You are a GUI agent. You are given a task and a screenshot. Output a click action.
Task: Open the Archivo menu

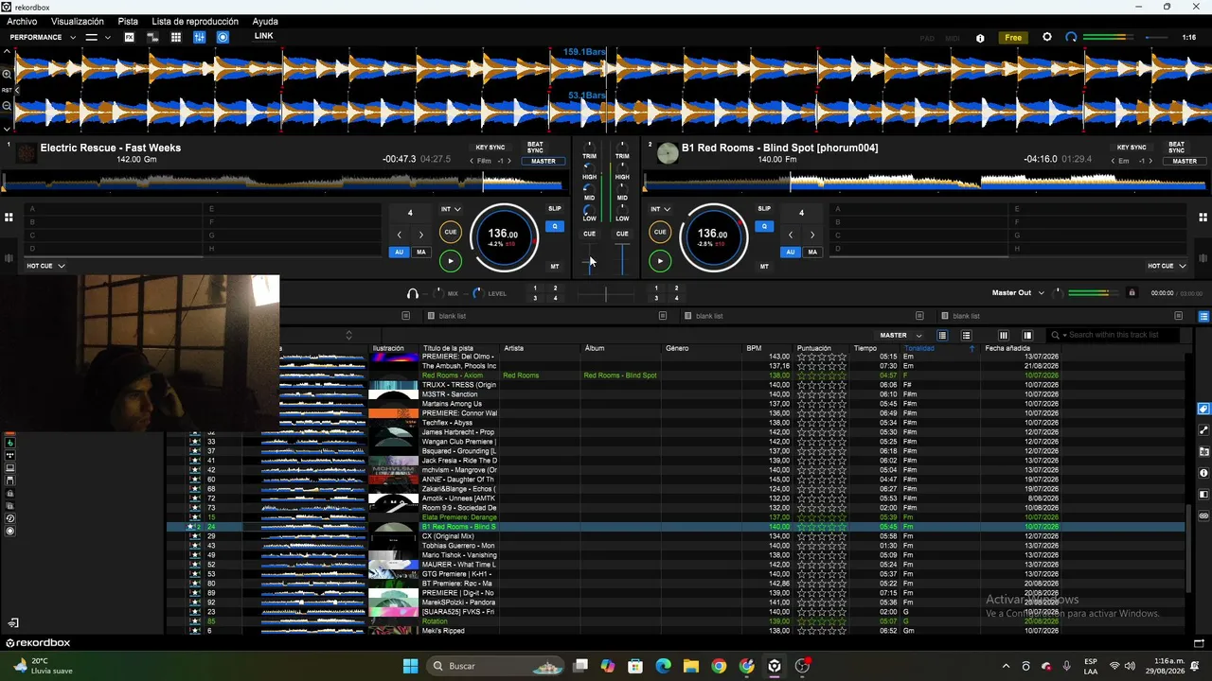point(22,22)
